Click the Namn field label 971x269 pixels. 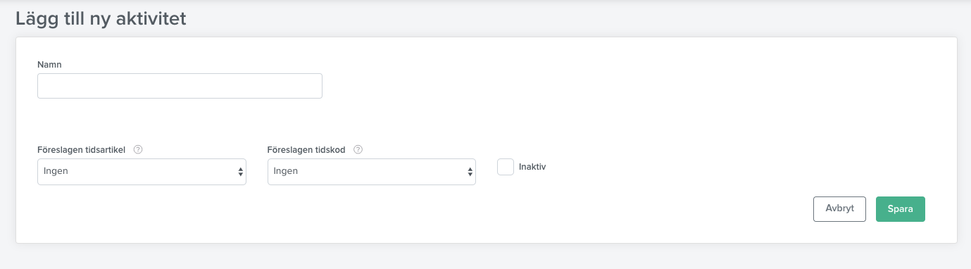coord(49,64)
